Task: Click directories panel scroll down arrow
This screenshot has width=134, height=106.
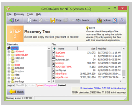Action: pyautogui.click(x=49, y=81)
